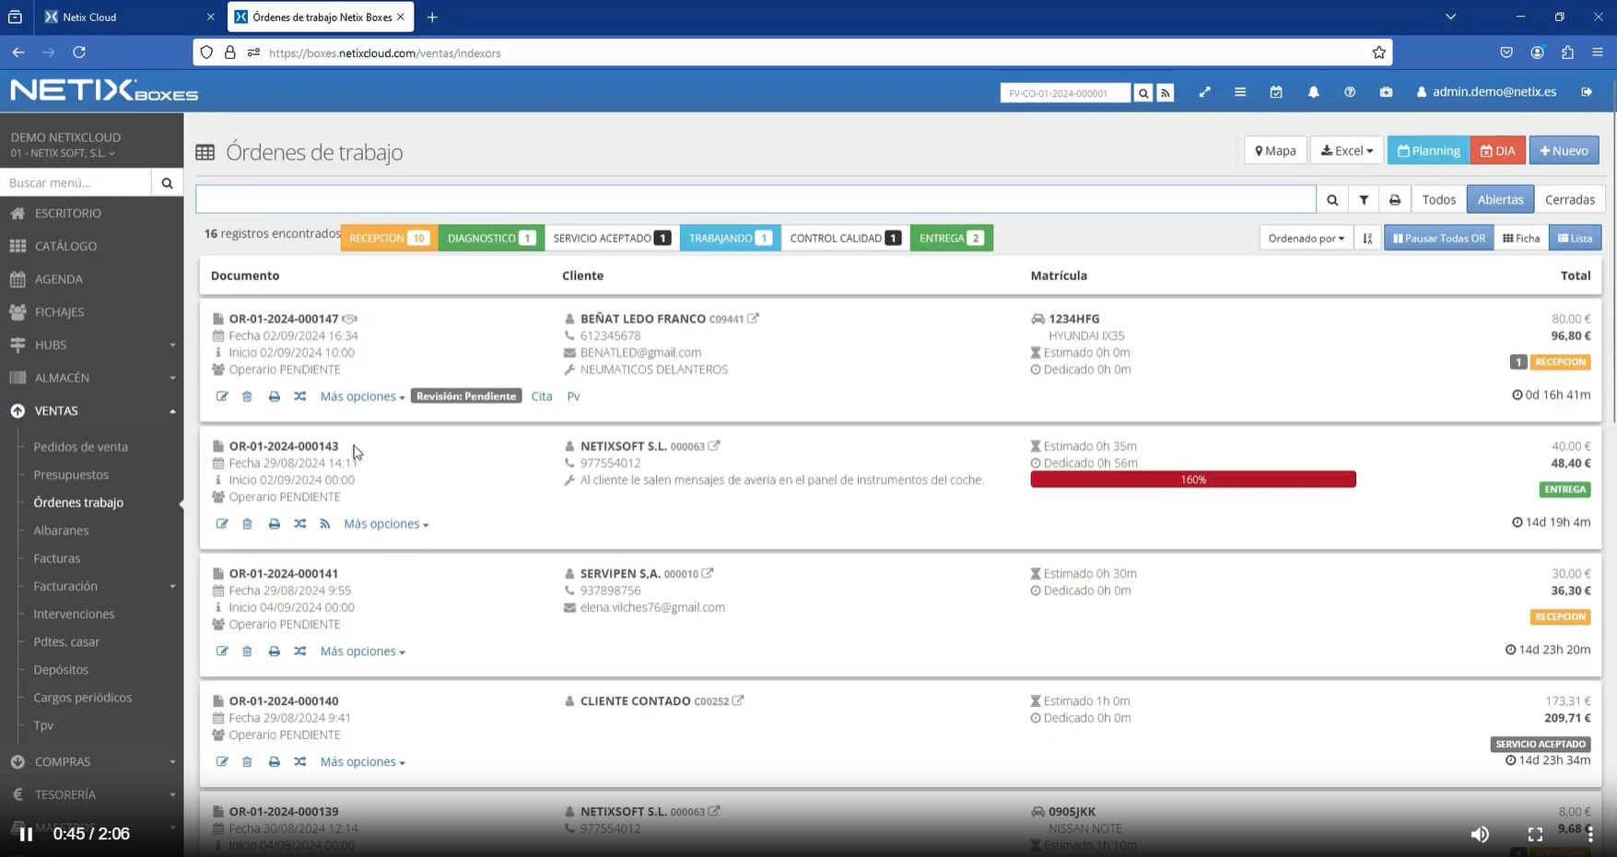1617x857 pixels.
Task: Filter by RECEPCION status
Action: coord(390,238)
